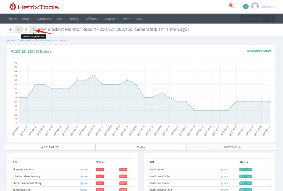The height and width of the screenshot is (191, 283).
Task: Click the globe icon button
Action: (x=26, y=29)
